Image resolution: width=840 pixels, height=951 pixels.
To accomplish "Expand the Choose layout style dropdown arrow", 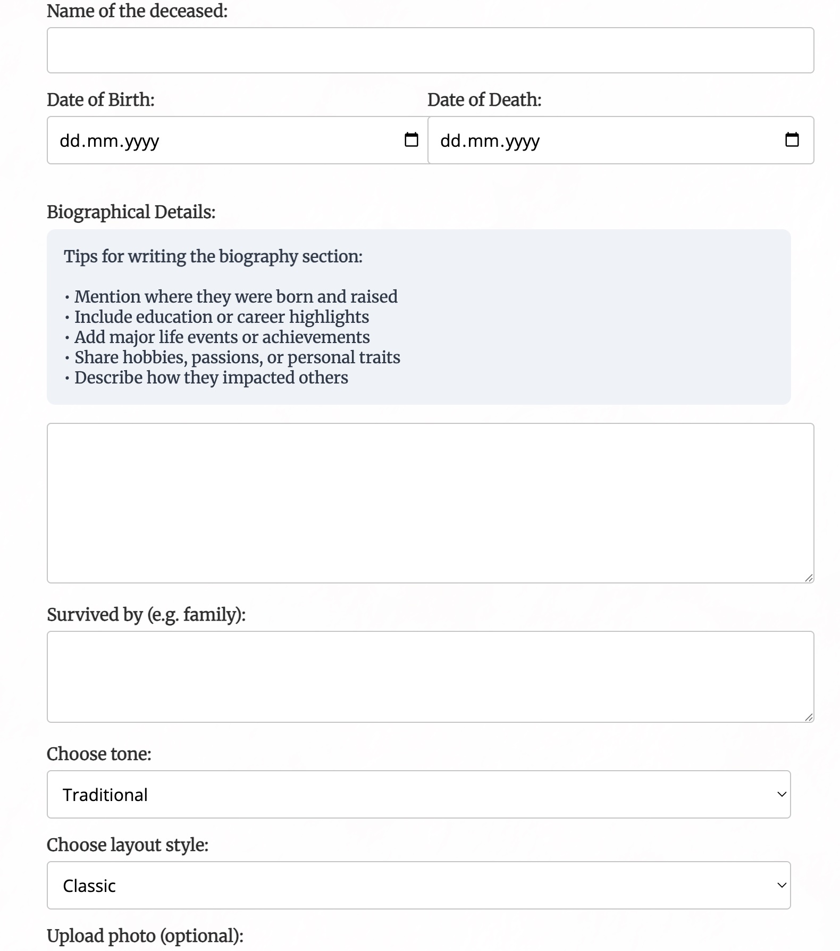I will (782, 885).
